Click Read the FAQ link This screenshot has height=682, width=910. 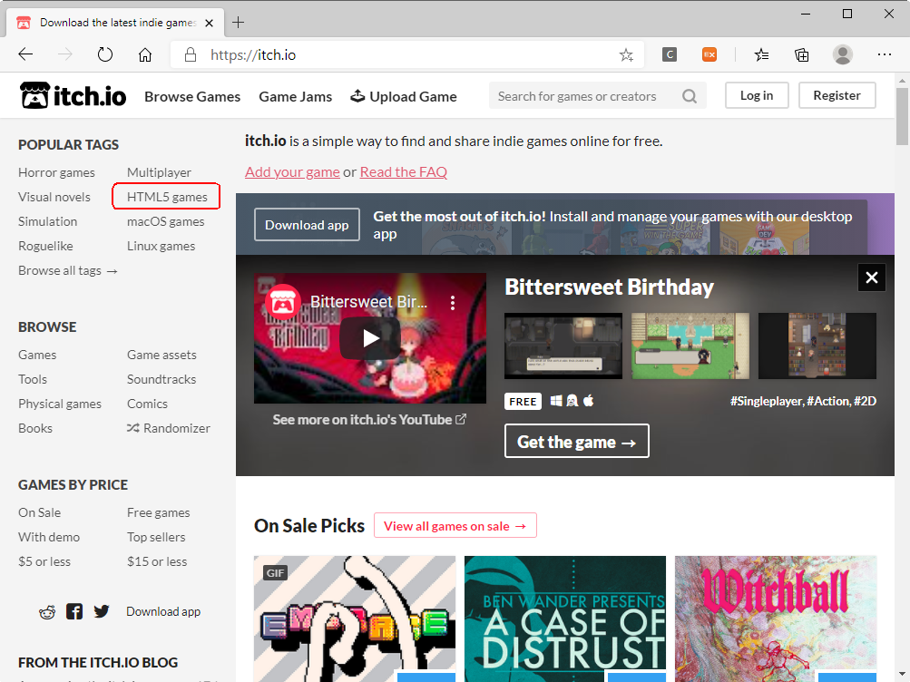[x=404, y=171]
